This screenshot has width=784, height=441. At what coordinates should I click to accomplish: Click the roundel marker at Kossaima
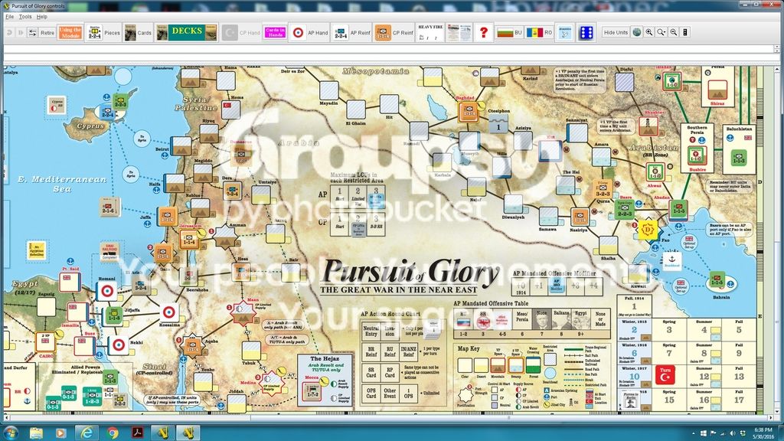pyautogui.click(x=169, y=312)
